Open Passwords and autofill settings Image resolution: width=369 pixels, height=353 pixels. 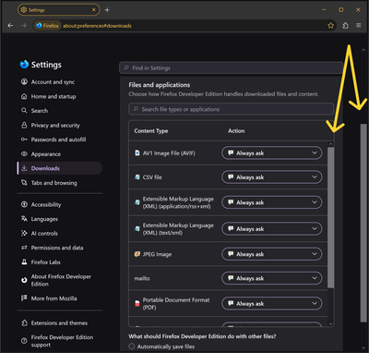pos(60,140)
